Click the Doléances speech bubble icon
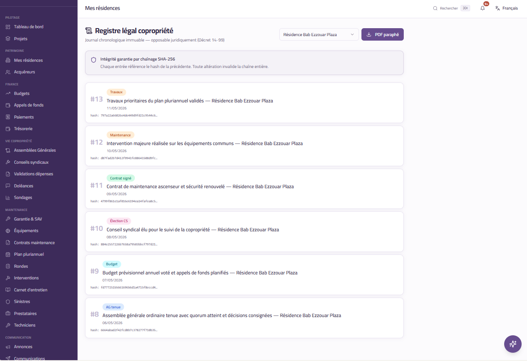527x361 pixels. pyautogui.click(x=8, y=186)
